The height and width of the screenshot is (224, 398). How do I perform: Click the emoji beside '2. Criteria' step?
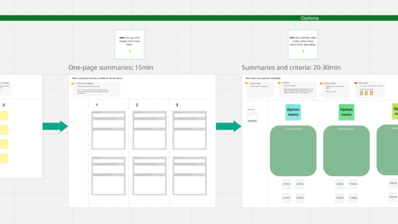coord(279,83)
